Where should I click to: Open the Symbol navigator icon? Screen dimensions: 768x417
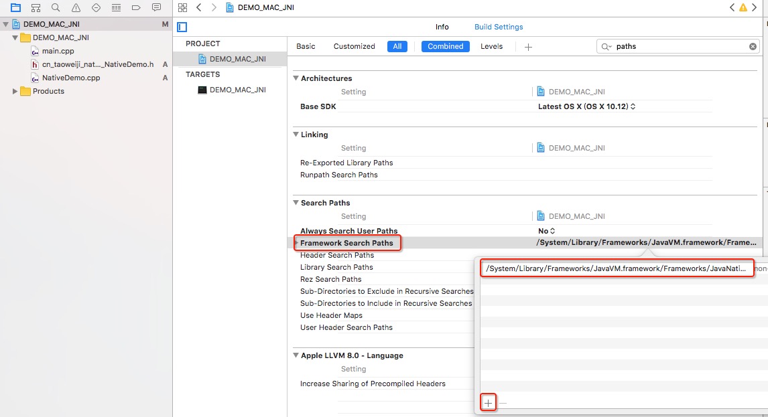coord(36,8)
